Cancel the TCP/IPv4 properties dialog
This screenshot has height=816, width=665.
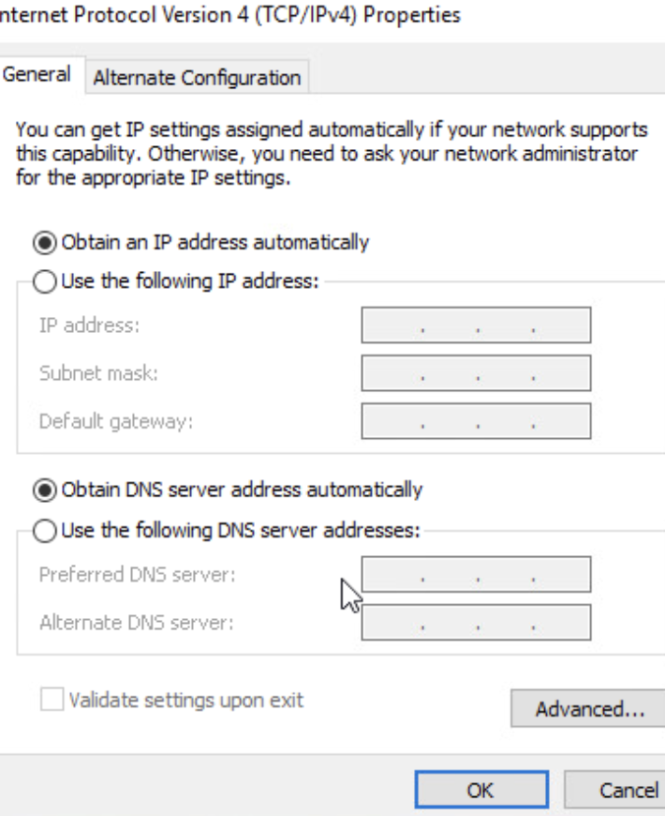tap(628, 790)
